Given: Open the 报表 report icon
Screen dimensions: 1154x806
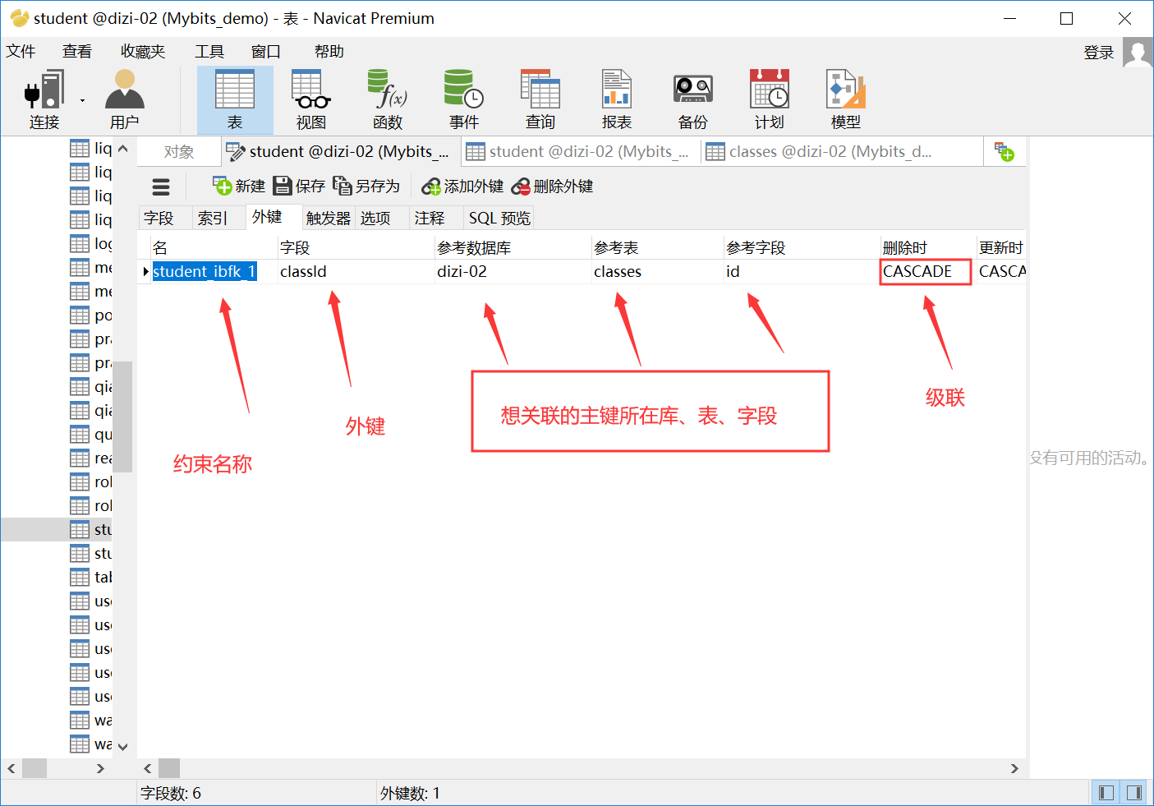Looking at the screenshot, I should 617,99.
